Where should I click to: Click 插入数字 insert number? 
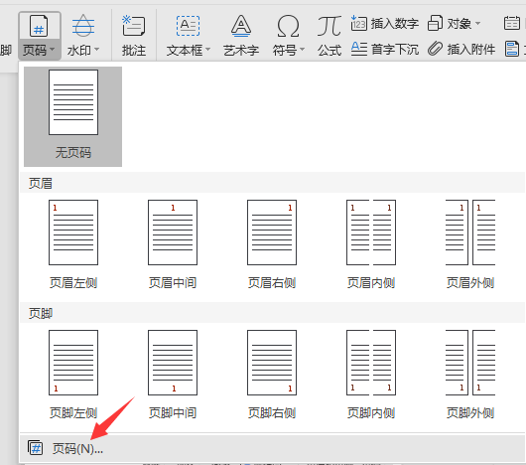[385, 24]
